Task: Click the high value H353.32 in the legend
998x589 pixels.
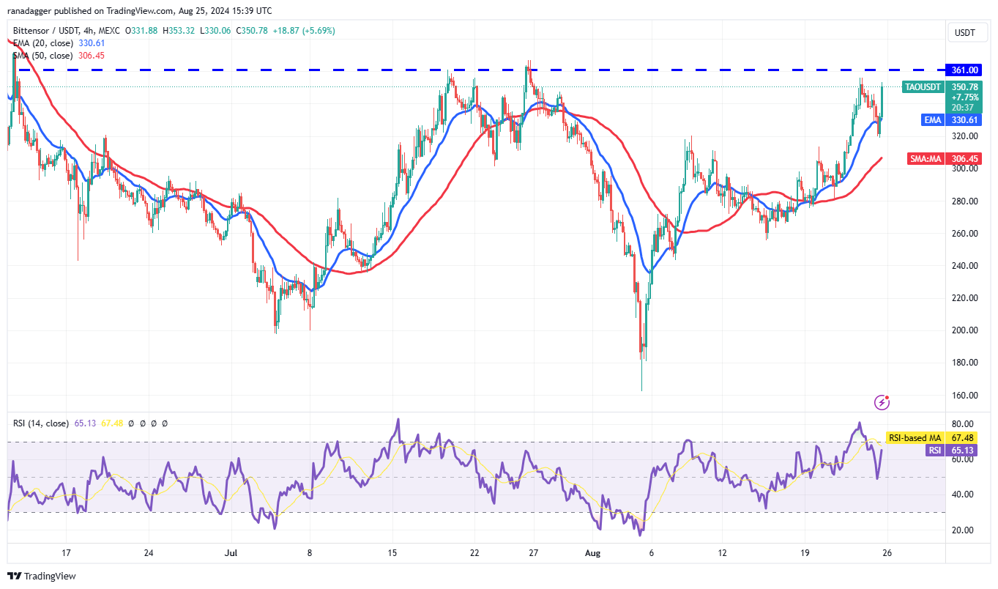Action: click(177, 31)
